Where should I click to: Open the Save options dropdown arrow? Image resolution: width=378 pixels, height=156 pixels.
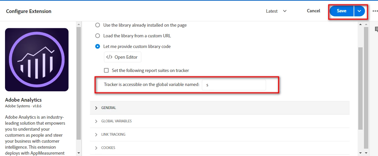pos(359,11)
